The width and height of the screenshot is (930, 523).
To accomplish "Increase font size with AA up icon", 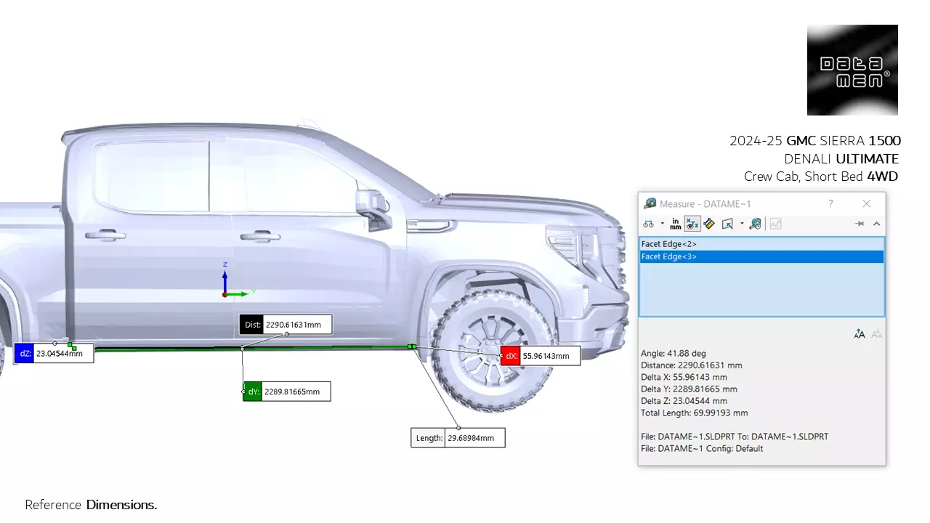I will 860,334.
